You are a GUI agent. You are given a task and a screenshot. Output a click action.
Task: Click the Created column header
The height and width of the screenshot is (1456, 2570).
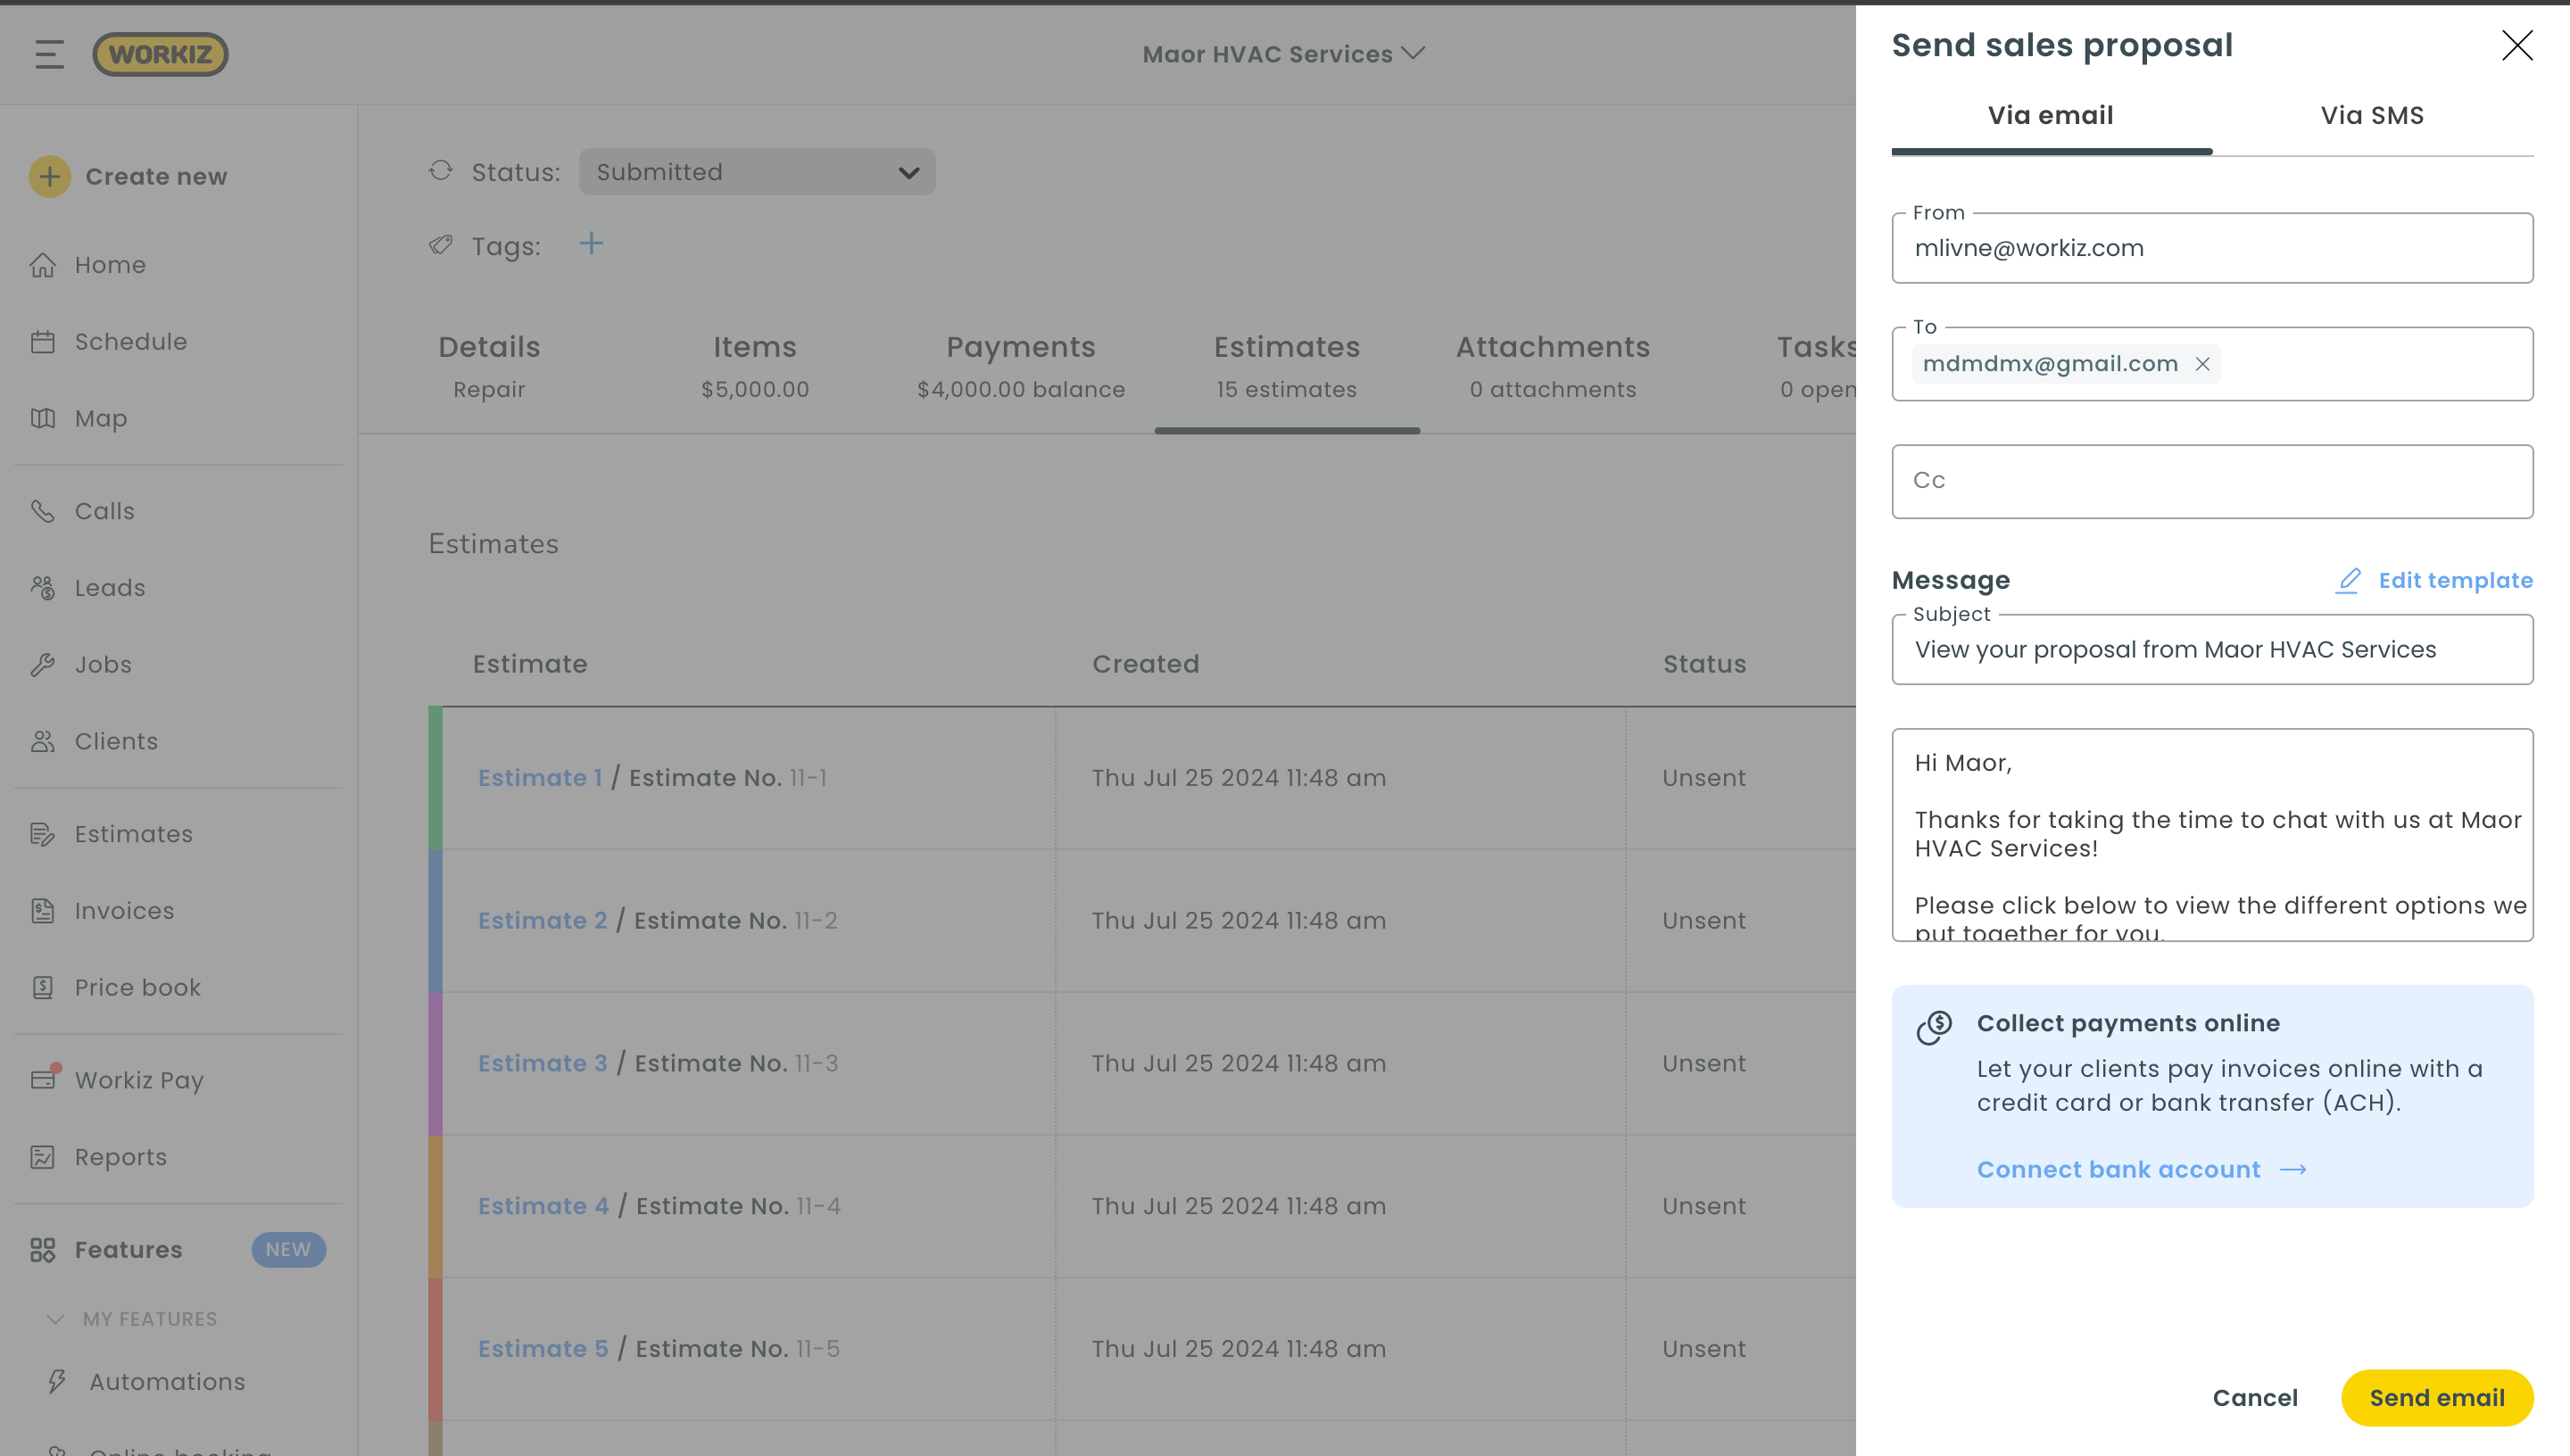[x=1146, y=664]
